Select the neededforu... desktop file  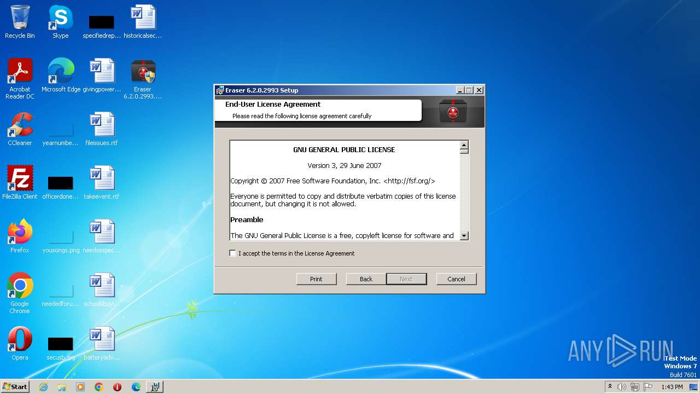pos(61,296)
